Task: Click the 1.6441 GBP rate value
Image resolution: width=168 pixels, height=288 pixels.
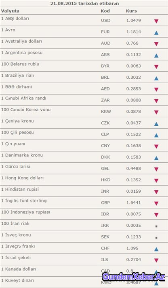Action: tap(133, 202)
